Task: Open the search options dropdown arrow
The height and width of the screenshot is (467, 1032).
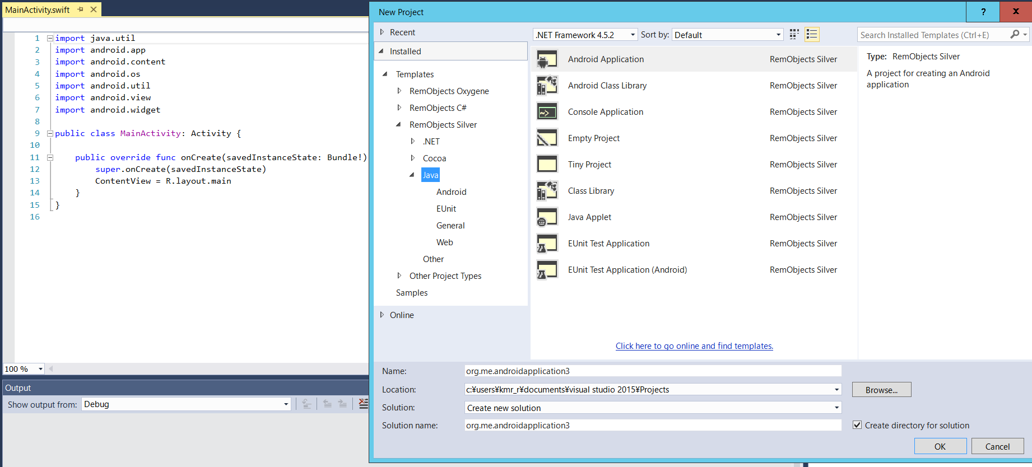Action: tap(1025, 35)
